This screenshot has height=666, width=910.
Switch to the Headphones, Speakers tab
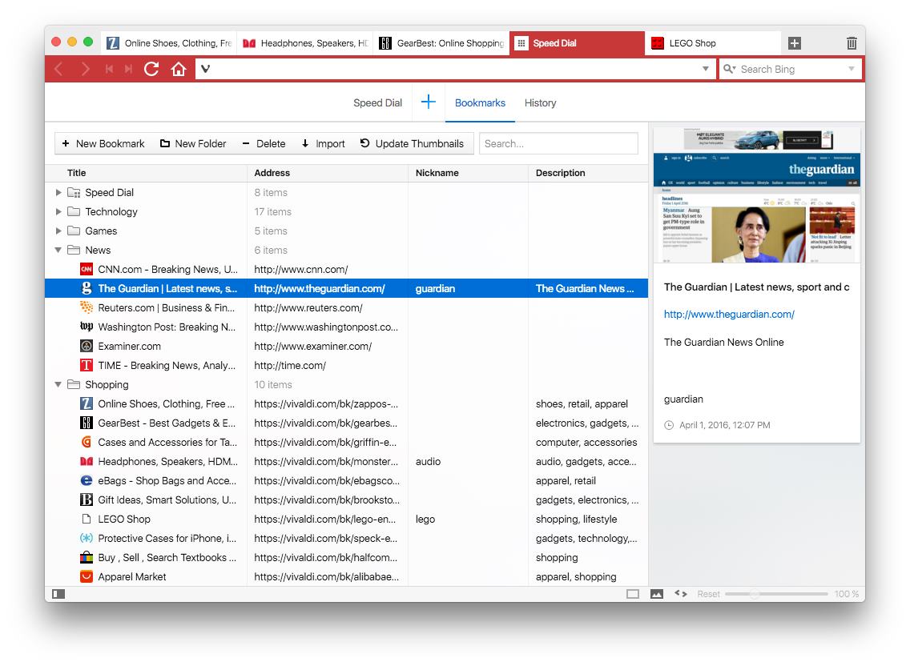pos(305,43)
